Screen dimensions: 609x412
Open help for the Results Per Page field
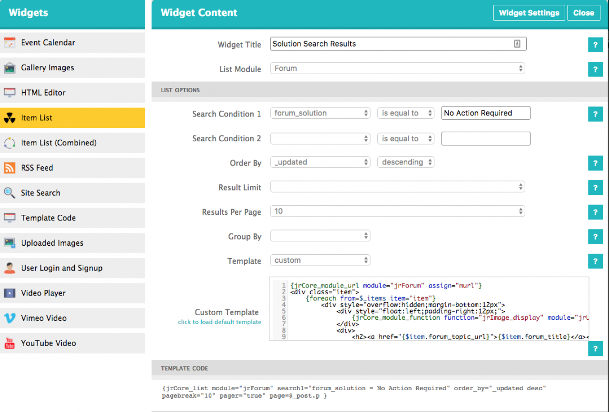(595, 212)
